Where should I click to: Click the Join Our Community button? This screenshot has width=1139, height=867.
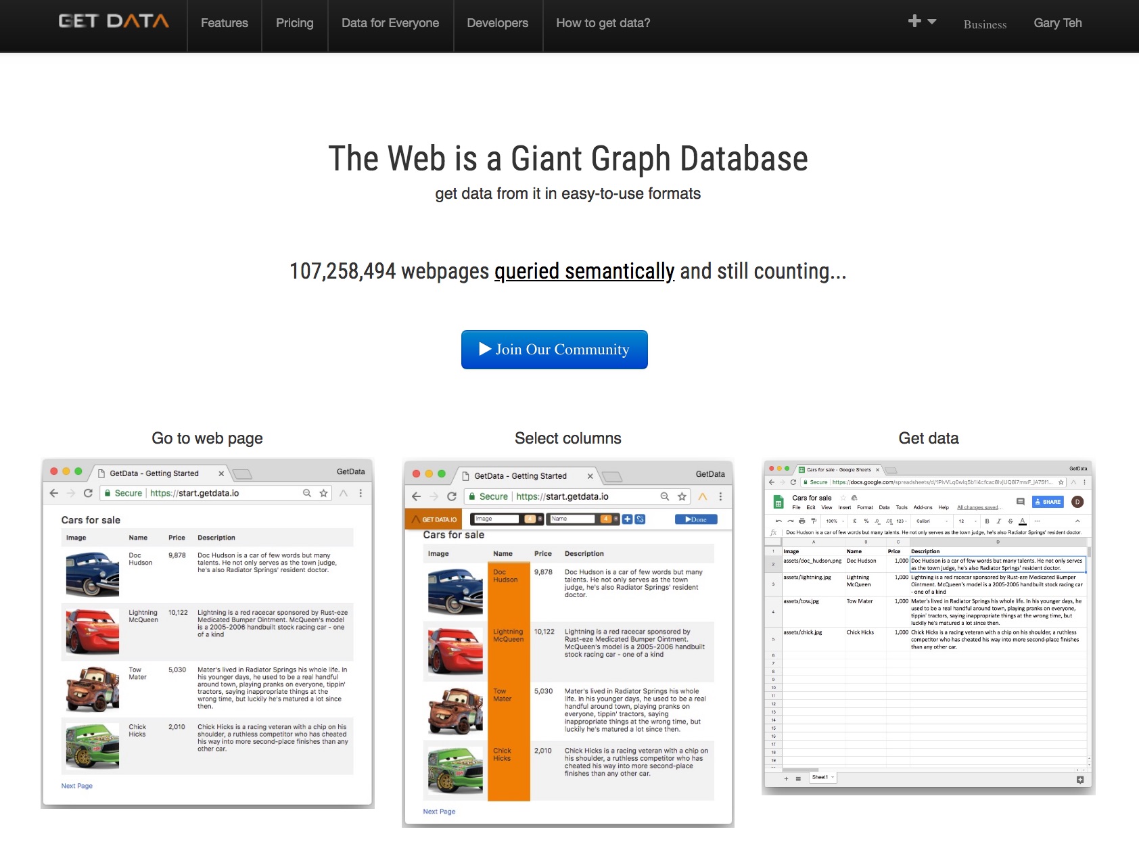555,350
